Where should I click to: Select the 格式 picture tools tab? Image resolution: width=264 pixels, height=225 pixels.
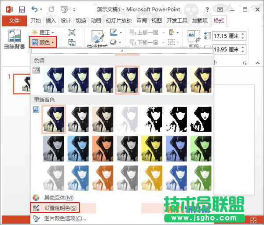click(x=219, y=21)
